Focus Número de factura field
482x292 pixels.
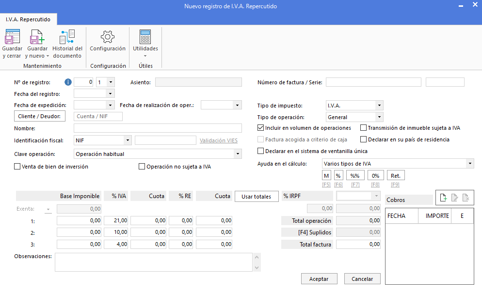click(373, 82)
